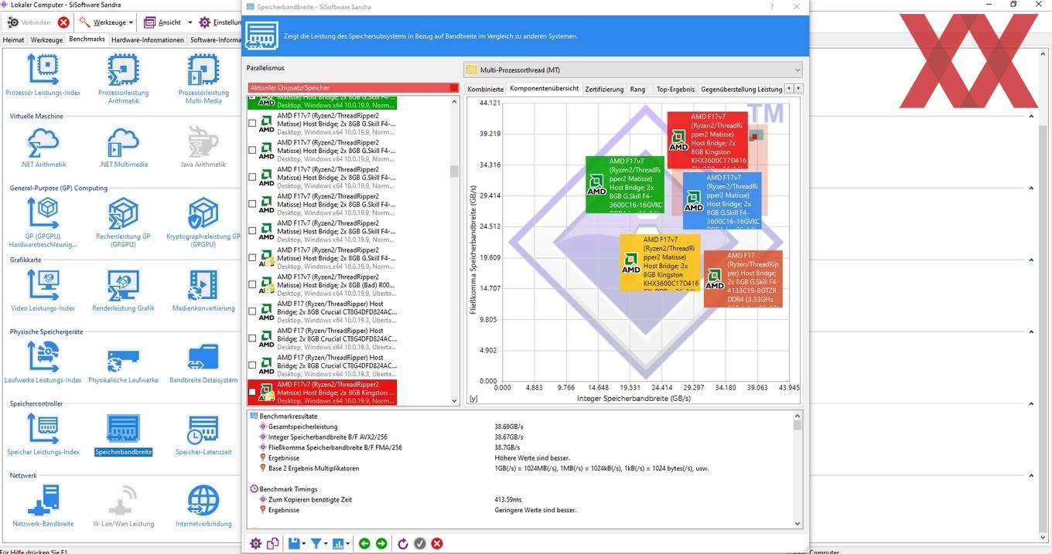Switch to Hardware-Informationen tab
Screen dimensions: 1052x554
pyautogui.click(x=148, y=39)
